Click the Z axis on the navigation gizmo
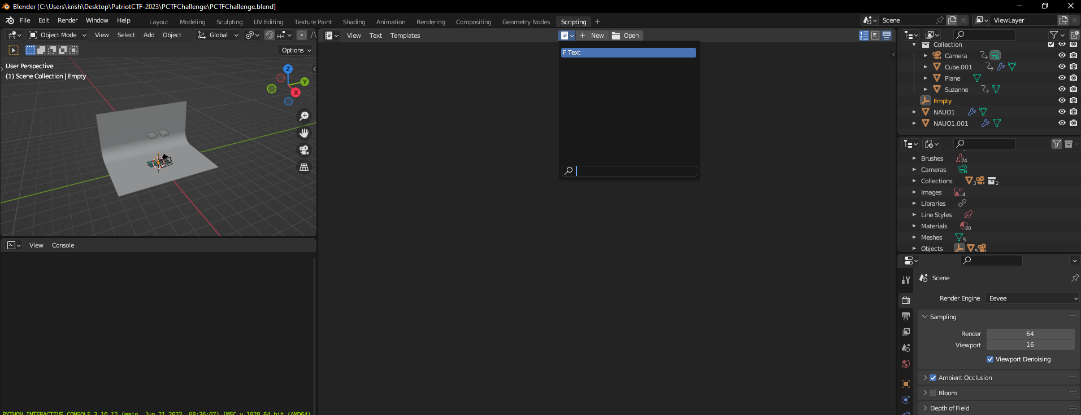 [288, 69]
